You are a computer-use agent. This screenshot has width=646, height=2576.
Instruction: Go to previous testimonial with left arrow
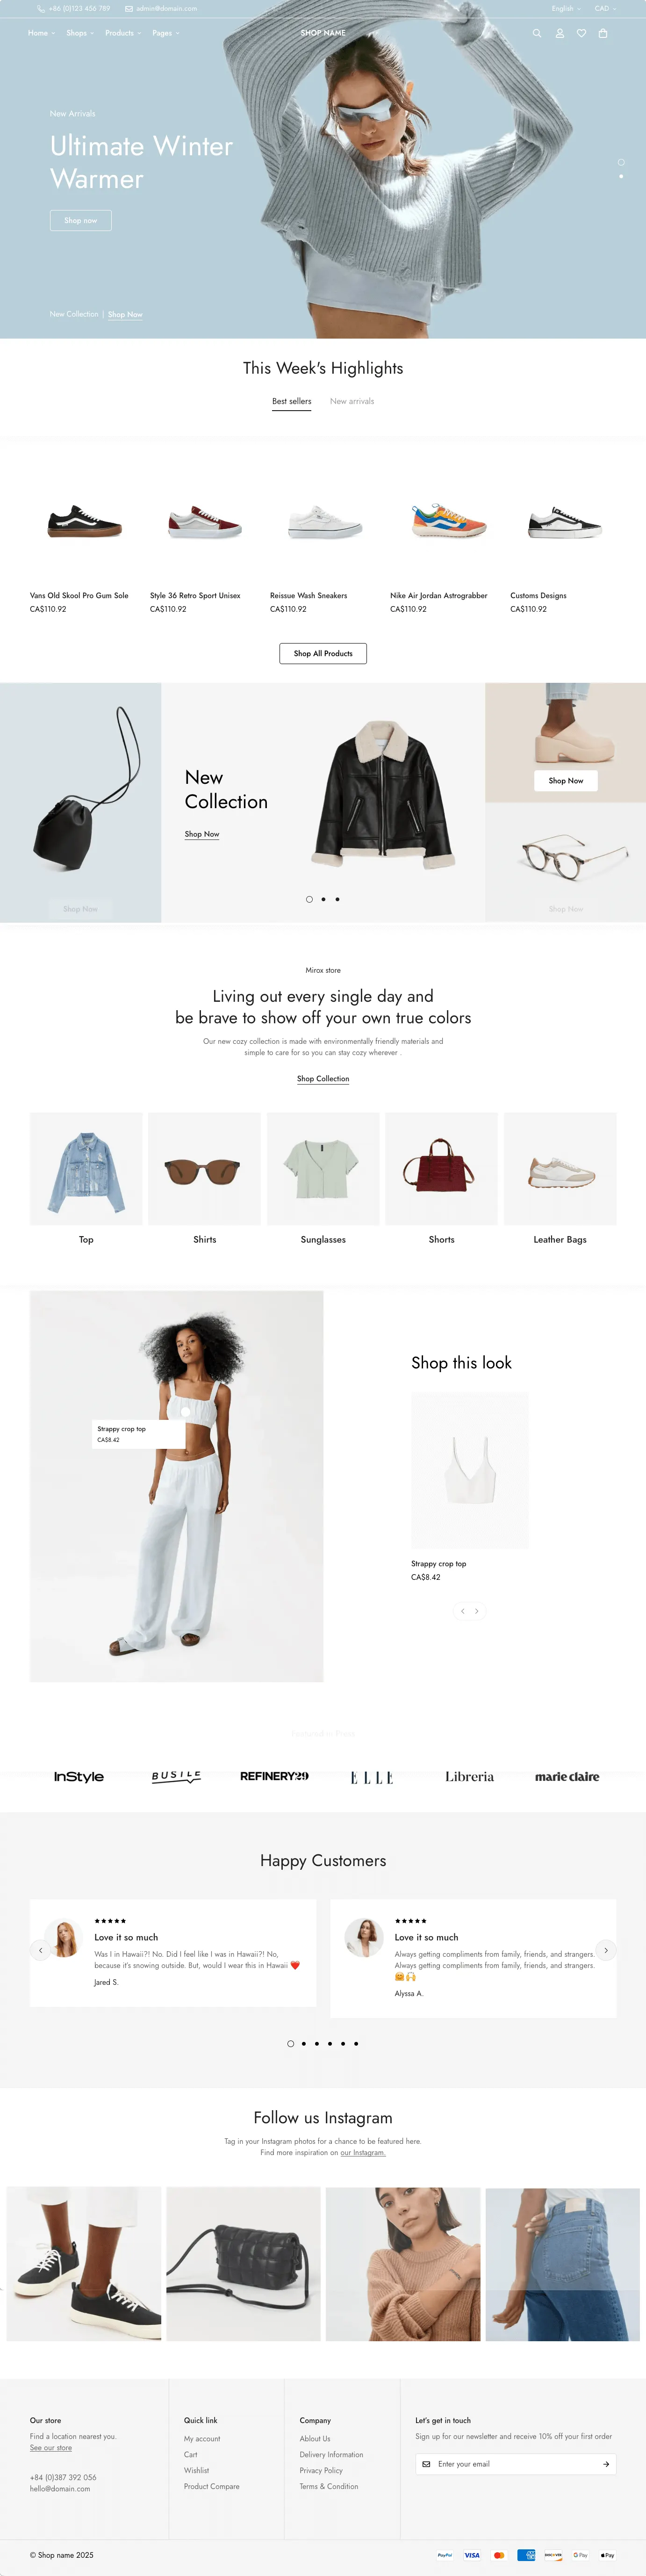point(40,1950)
